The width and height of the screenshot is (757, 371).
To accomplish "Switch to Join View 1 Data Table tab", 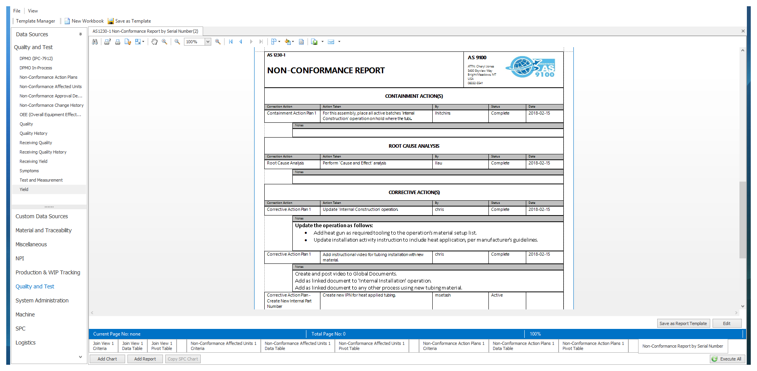I will [133, 346].
